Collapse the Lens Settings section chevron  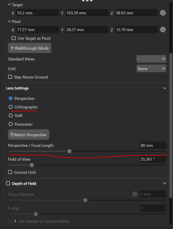click(x=165, y=88)
